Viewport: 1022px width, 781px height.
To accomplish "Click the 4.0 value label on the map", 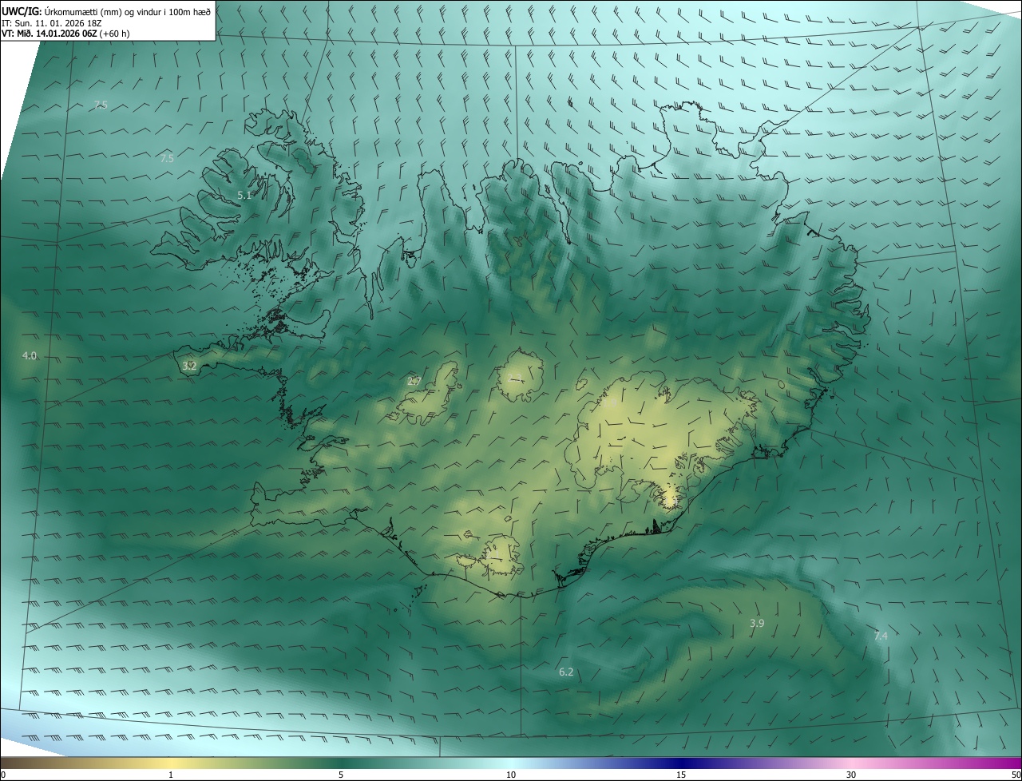I will tap(30, 355).
